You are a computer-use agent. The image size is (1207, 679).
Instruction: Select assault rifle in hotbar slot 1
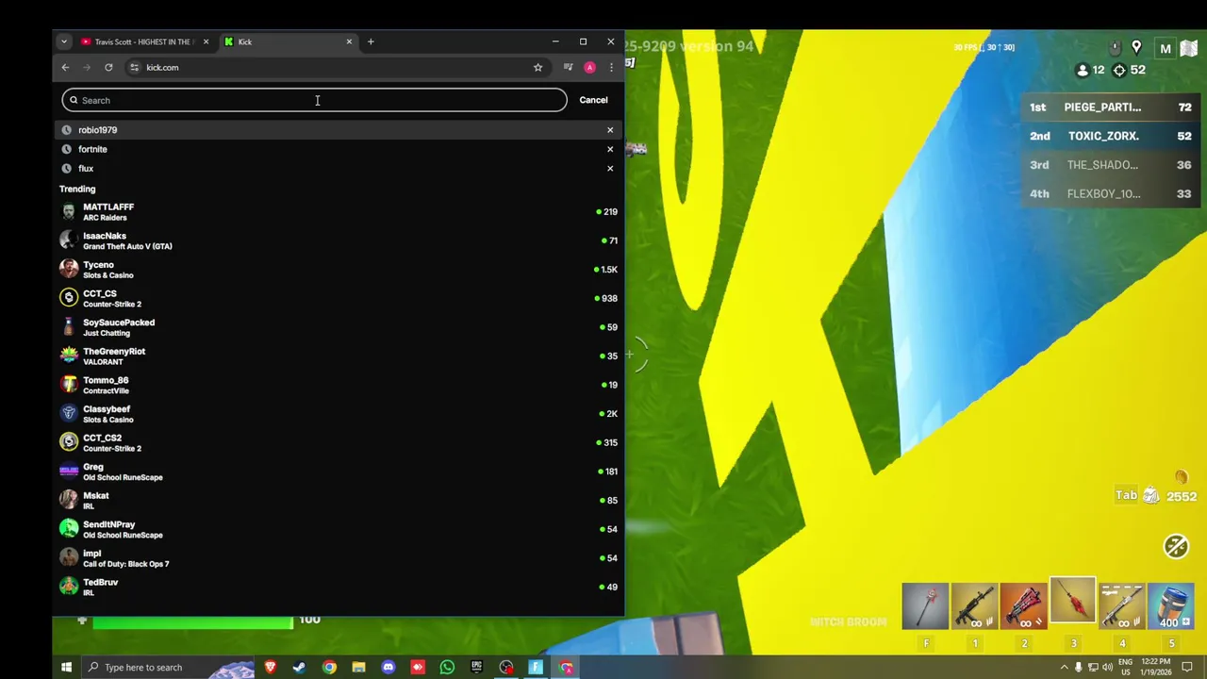click(x=975, y=606)
